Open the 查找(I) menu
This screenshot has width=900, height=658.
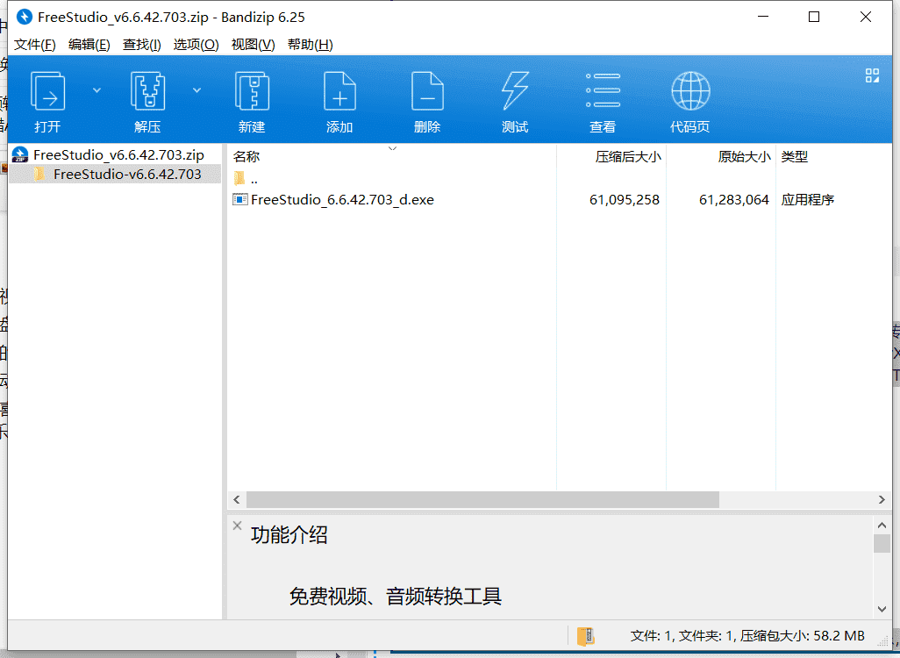[142, 44]
